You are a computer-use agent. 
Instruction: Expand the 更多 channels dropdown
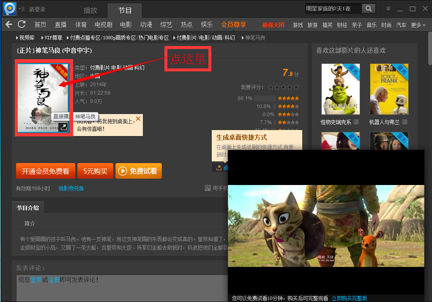click(x=418, y=25)
